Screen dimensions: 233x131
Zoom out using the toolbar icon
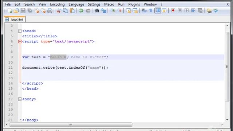[119, 11]
